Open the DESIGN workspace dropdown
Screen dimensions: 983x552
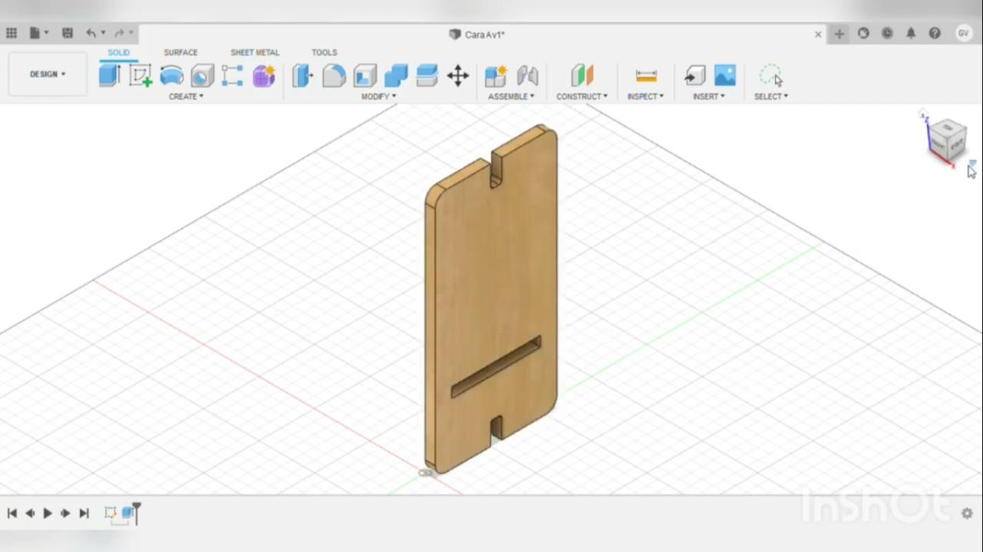click(48, 74)
